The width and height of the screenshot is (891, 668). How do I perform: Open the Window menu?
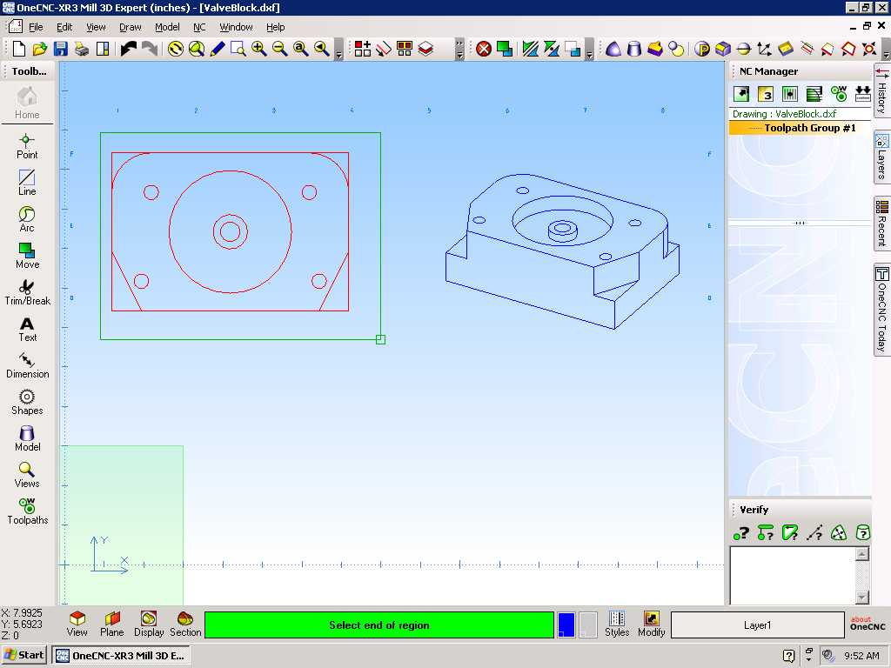236,27
